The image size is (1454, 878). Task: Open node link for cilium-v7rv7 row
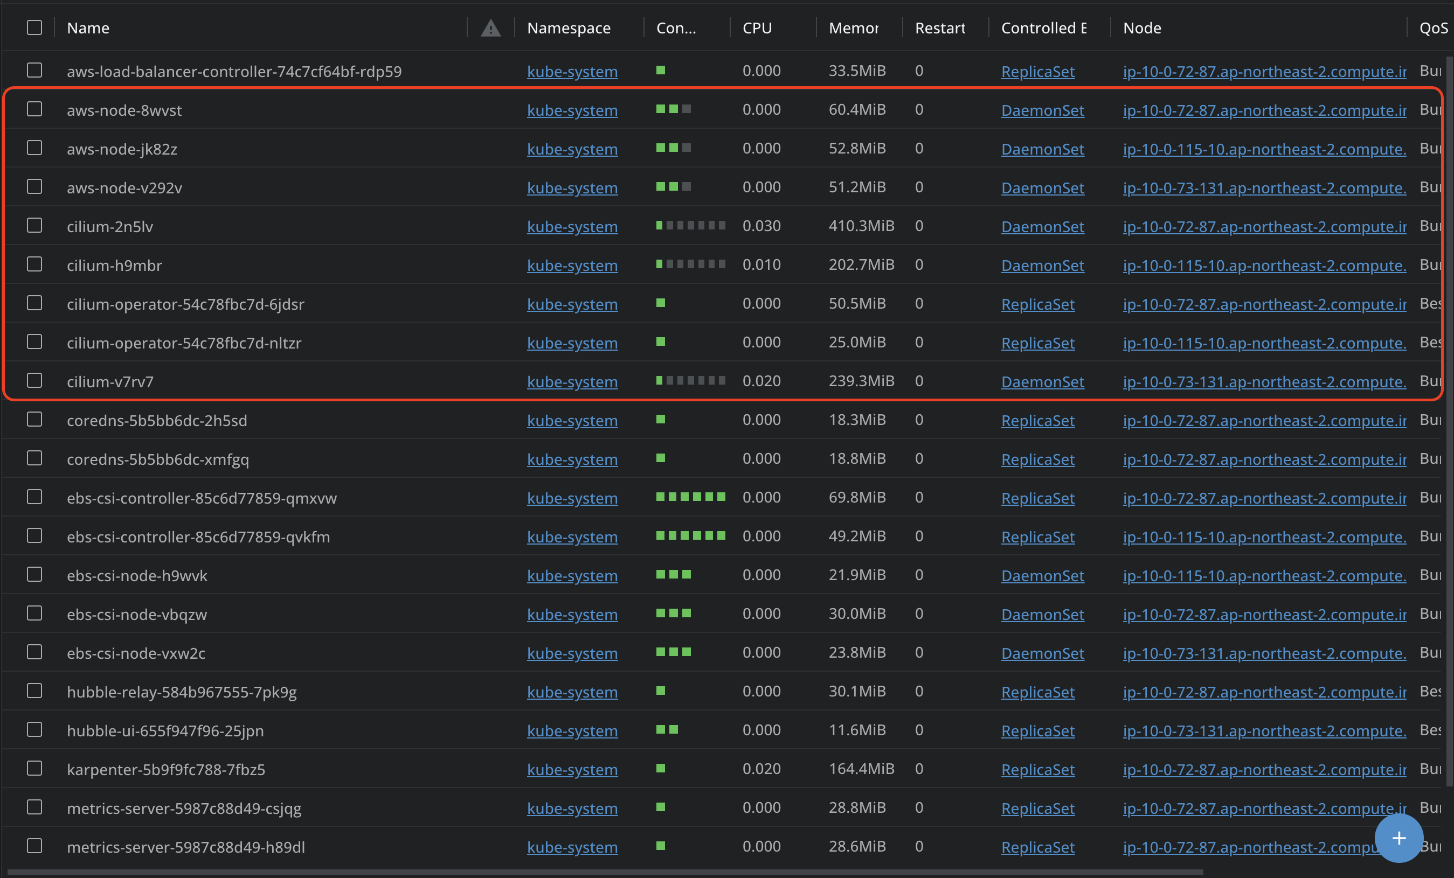pyautogui.click(x=1264, y=381)
